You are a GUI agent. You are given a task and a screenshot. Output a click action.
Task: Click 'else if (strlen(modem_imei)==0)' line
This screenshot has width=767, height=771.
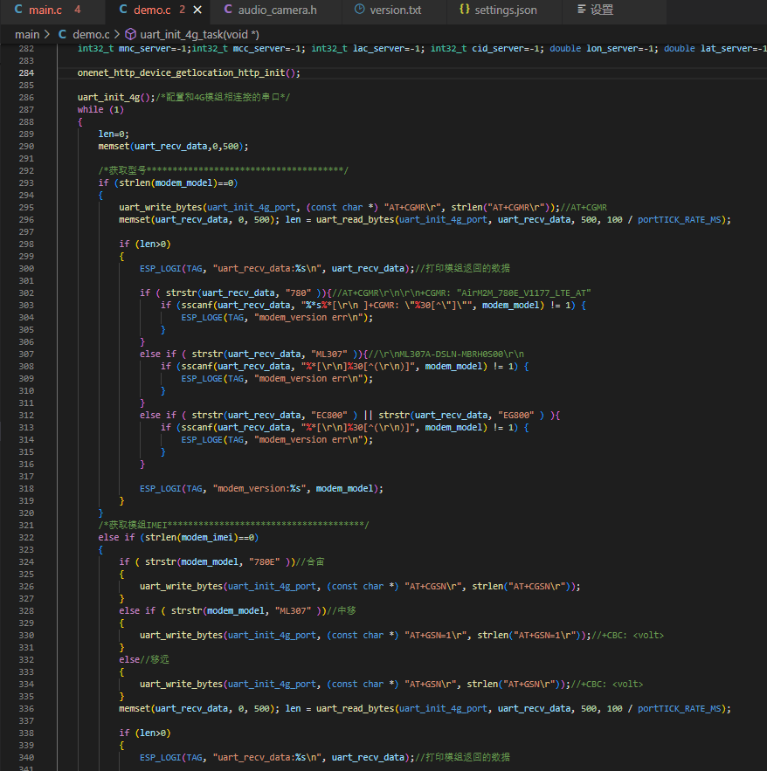(x=178, y=538)
